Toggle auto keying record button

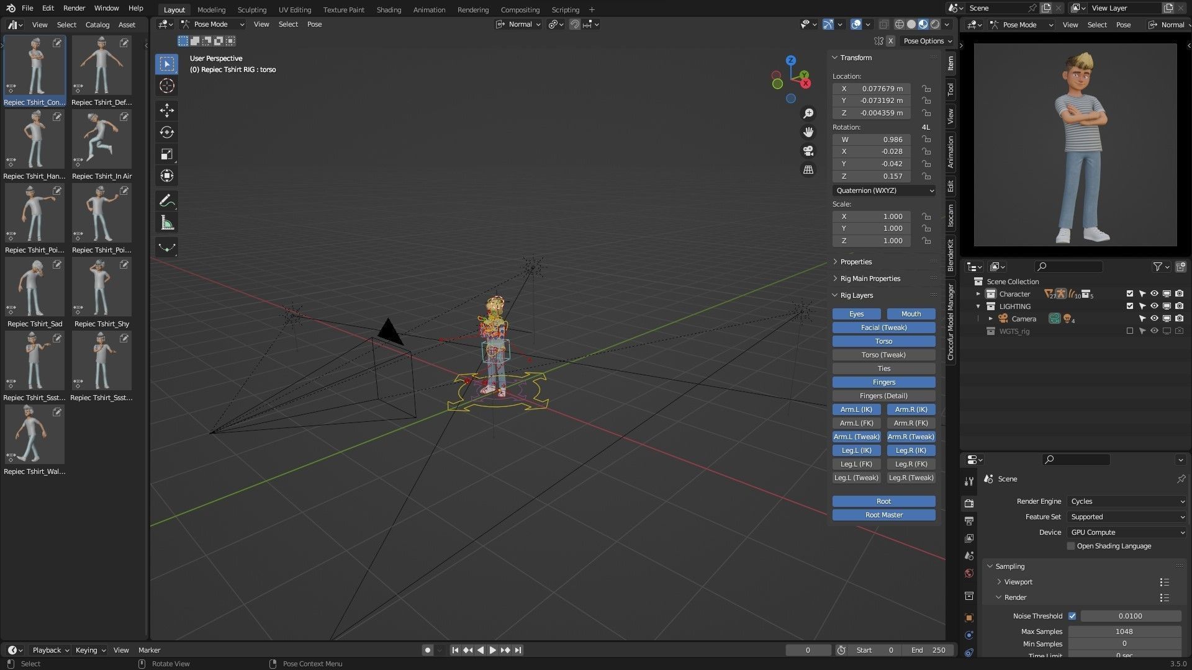coord(427,650)
